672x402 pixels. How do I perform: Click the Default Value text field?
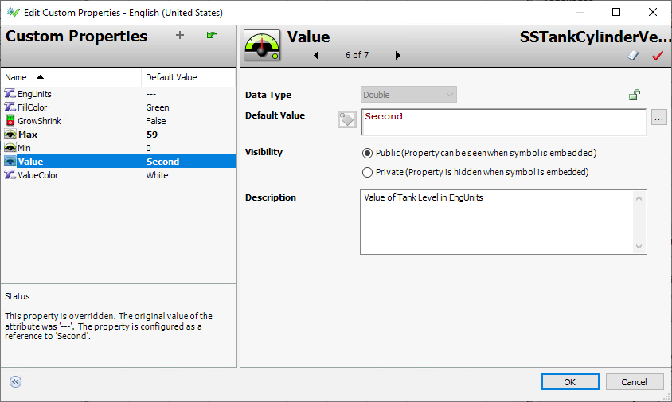pyautogui.click(x=502, y=122)
